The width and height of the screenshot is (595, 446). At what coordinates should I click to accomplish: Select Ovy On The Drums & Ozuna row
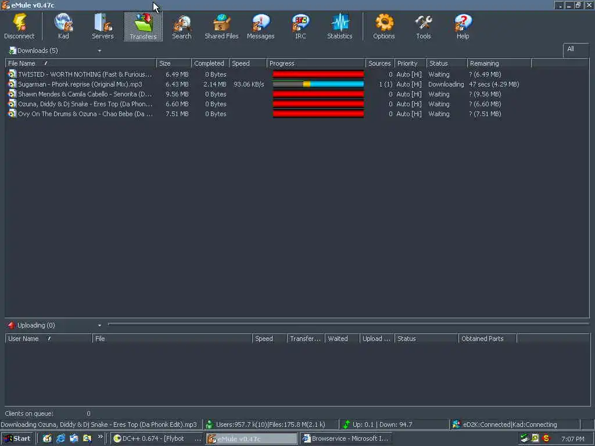pyautogui.click(x=297, y=114)
